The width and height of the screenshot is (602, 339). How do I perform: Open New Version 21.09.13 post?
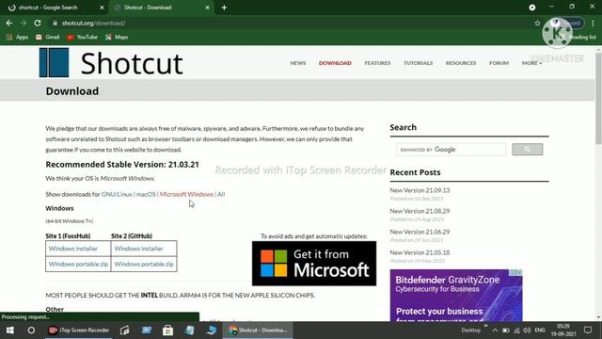pos(420,190)
